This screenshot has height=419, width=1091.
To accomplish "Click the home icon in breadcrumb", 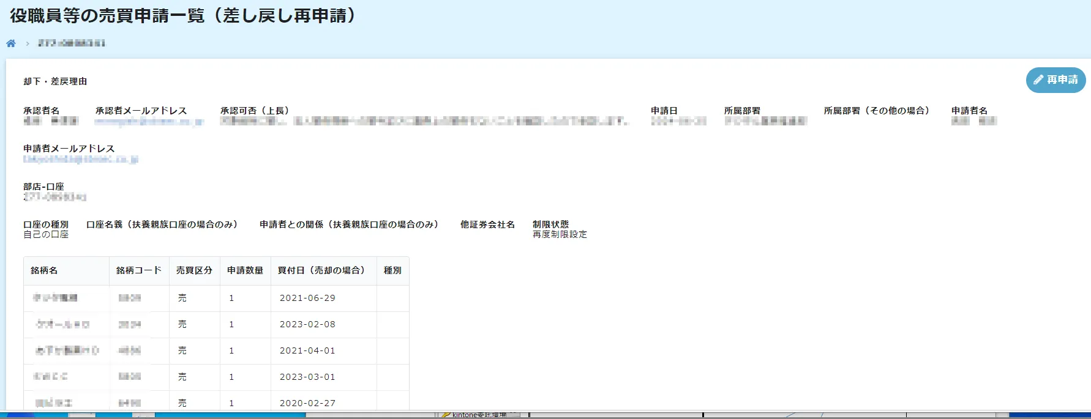I will (11, 43).
